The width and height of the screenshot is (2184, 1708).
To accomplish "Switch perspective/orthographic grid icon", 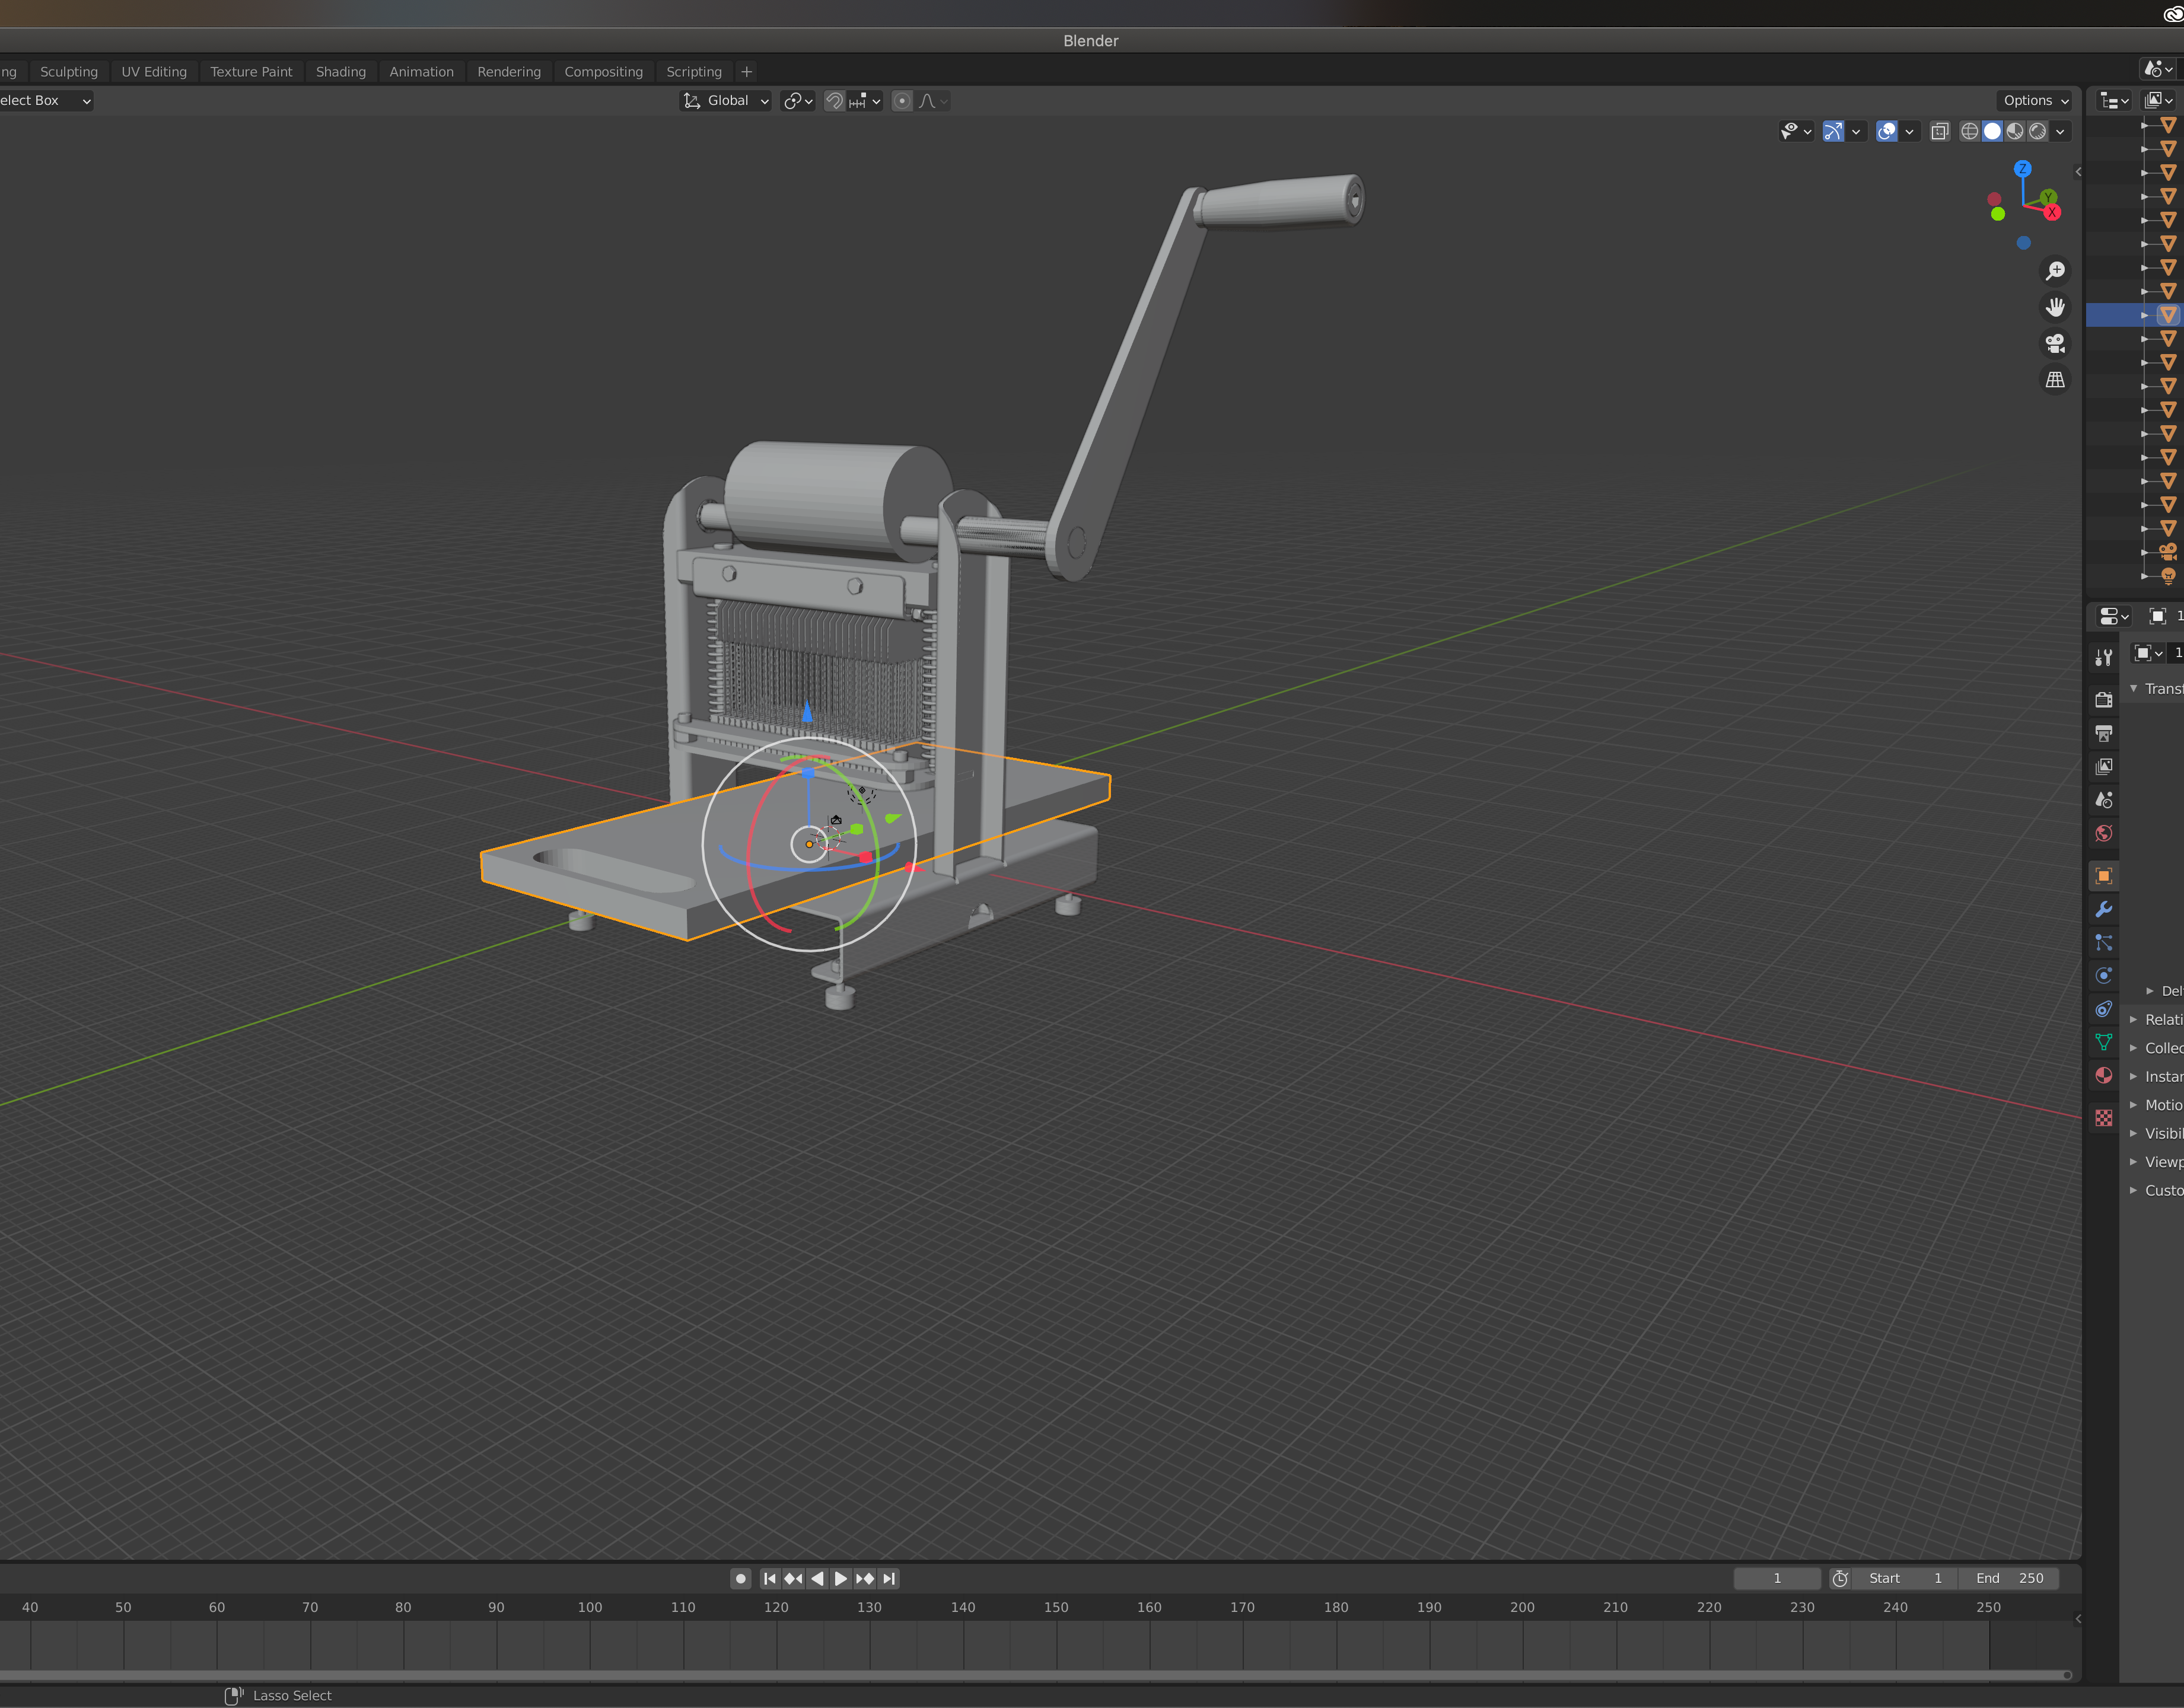I will 2055,379.
